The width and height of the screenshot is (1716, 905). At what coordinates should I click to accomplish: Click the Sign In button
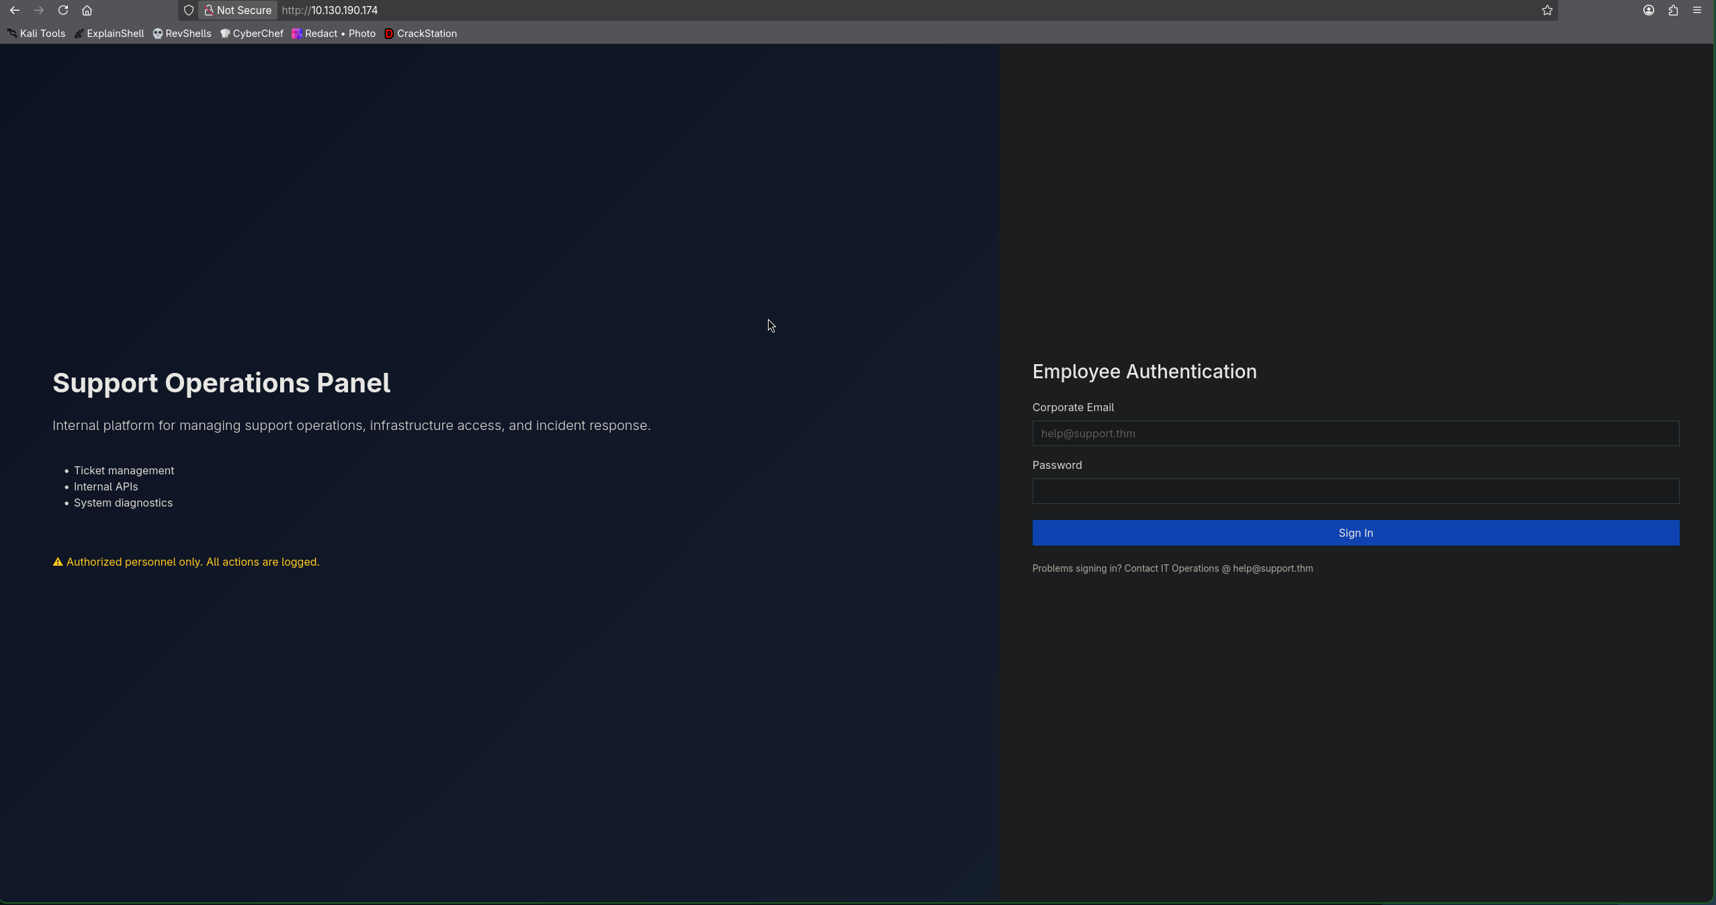1356,533
